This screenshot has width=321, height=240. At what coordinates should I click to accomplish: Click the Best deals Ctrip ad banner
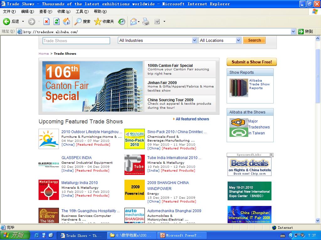(x=250, y=167)
